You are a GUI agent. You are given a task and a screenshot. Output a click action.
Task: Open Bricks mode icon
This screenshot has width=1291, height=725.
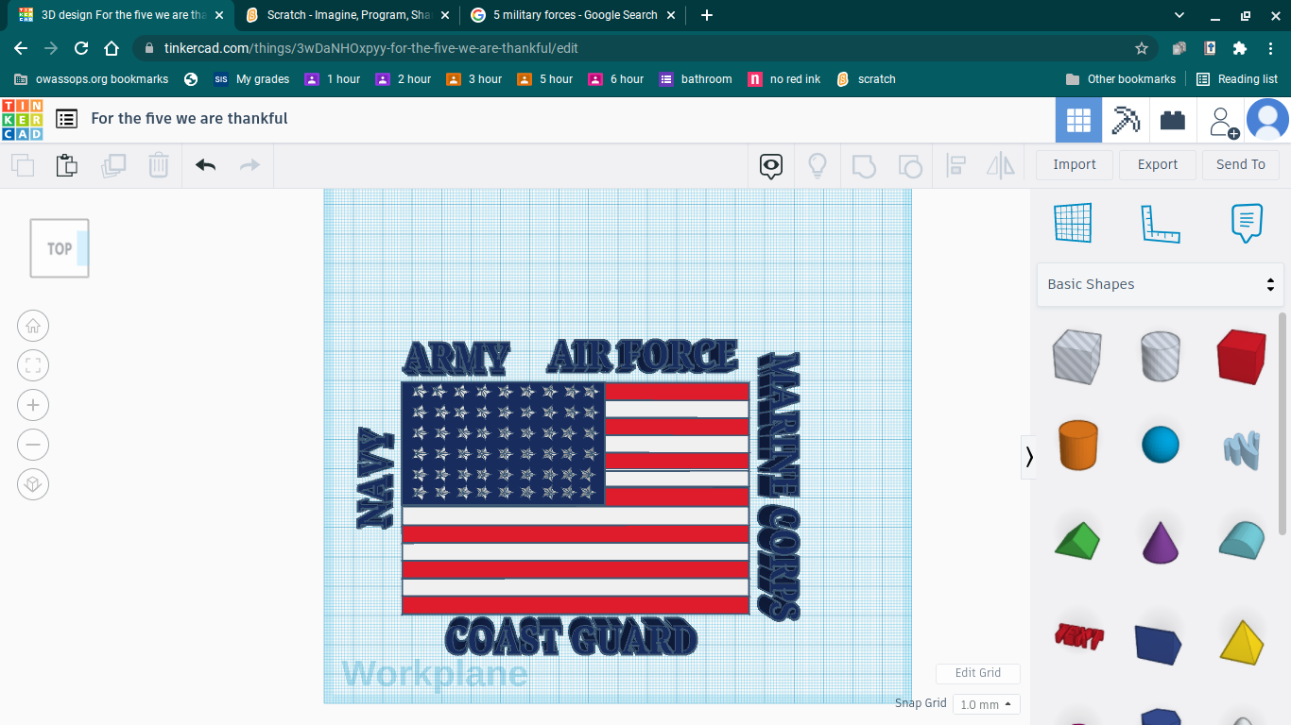pyautogui.click(x=1173, y=120)
